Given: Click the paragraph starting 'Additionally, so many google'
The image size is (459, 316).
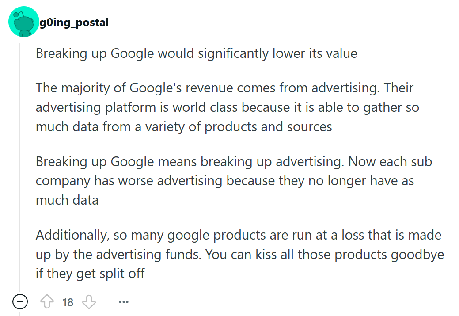Looking at the screenshot, I should click(x=240, y=254).
